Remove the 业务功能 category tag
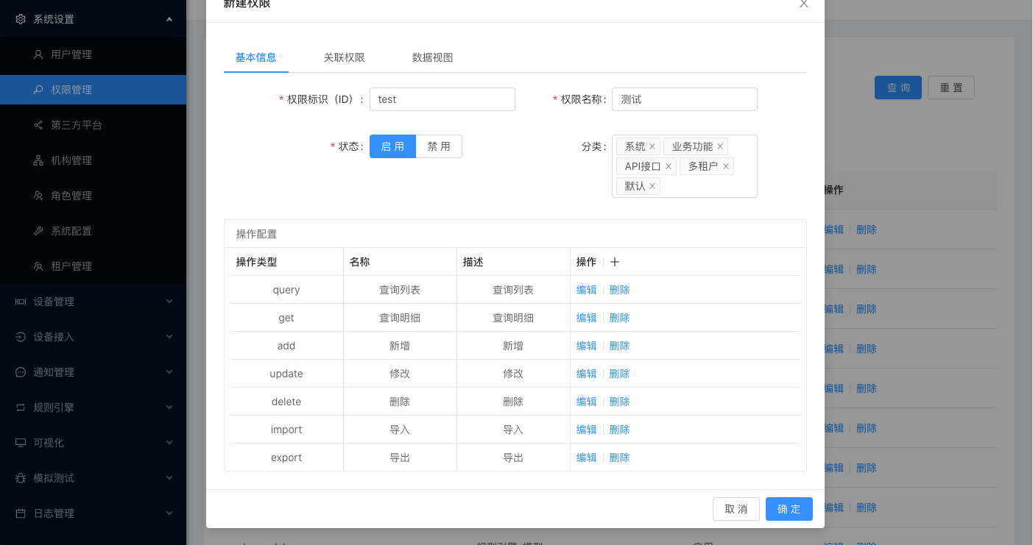 [720, 147]
